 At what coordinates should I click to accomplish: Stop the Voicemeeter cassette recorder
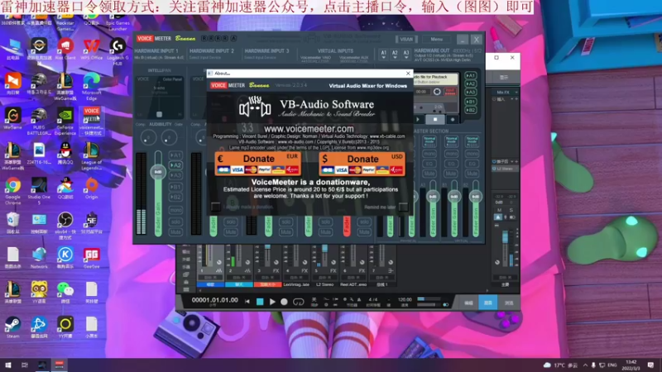(x=435, y=120)
